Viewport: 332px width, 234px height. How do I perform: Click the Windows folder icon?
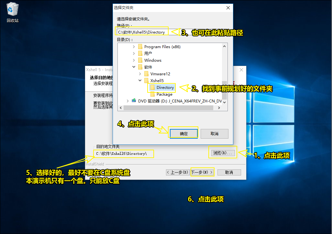pos(140,60)
